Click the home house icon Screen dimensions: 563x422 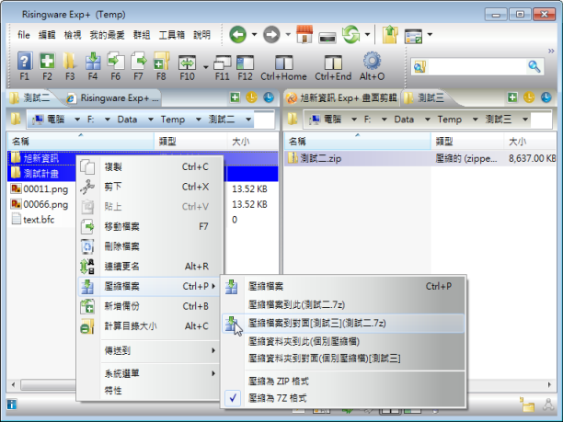pos(304,34)
